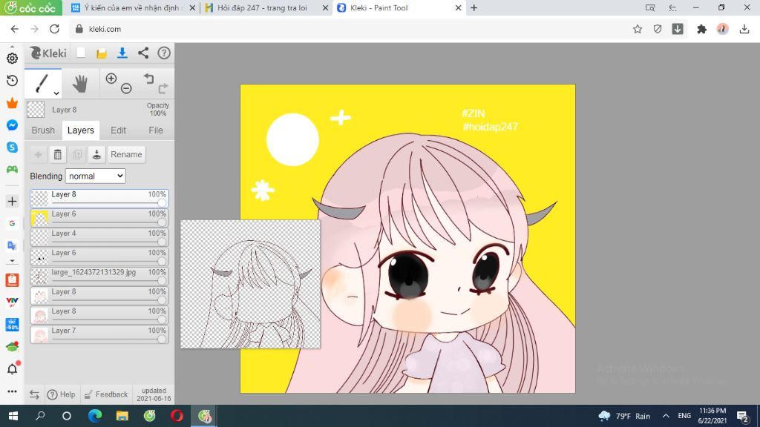Screen dimensions: 760x427
Task: Open the Blending mode dropdown
Action: click(x=96, y=176)
